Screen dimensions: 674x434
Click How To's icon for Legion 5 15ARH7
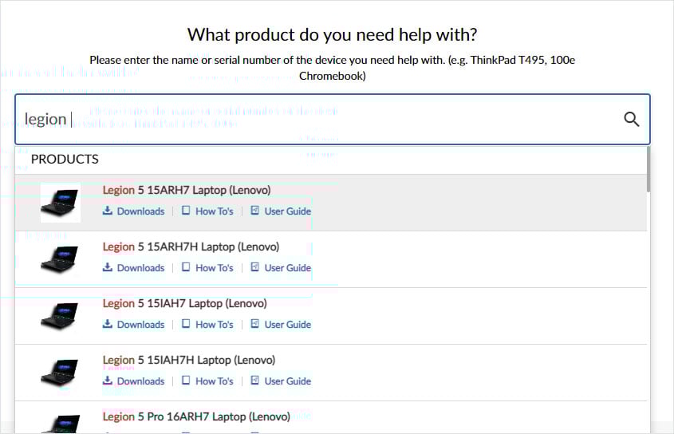pyautogui.click(x=186, y=211)
